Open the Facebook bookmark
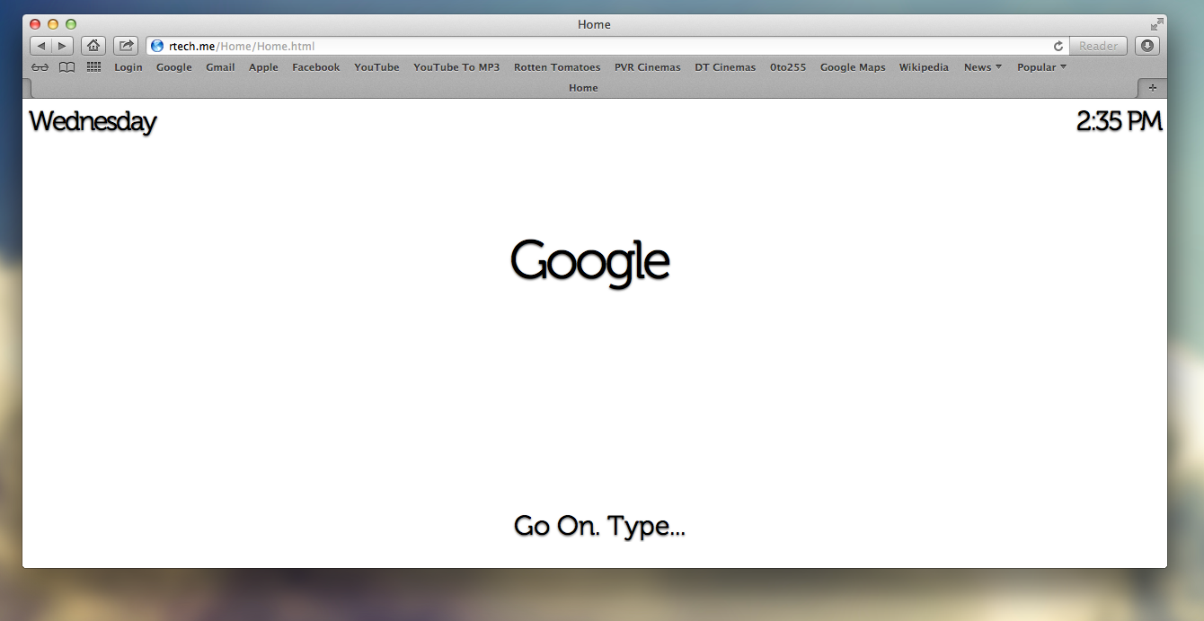This screenshot has width=1204, height=621. point(316,67)
